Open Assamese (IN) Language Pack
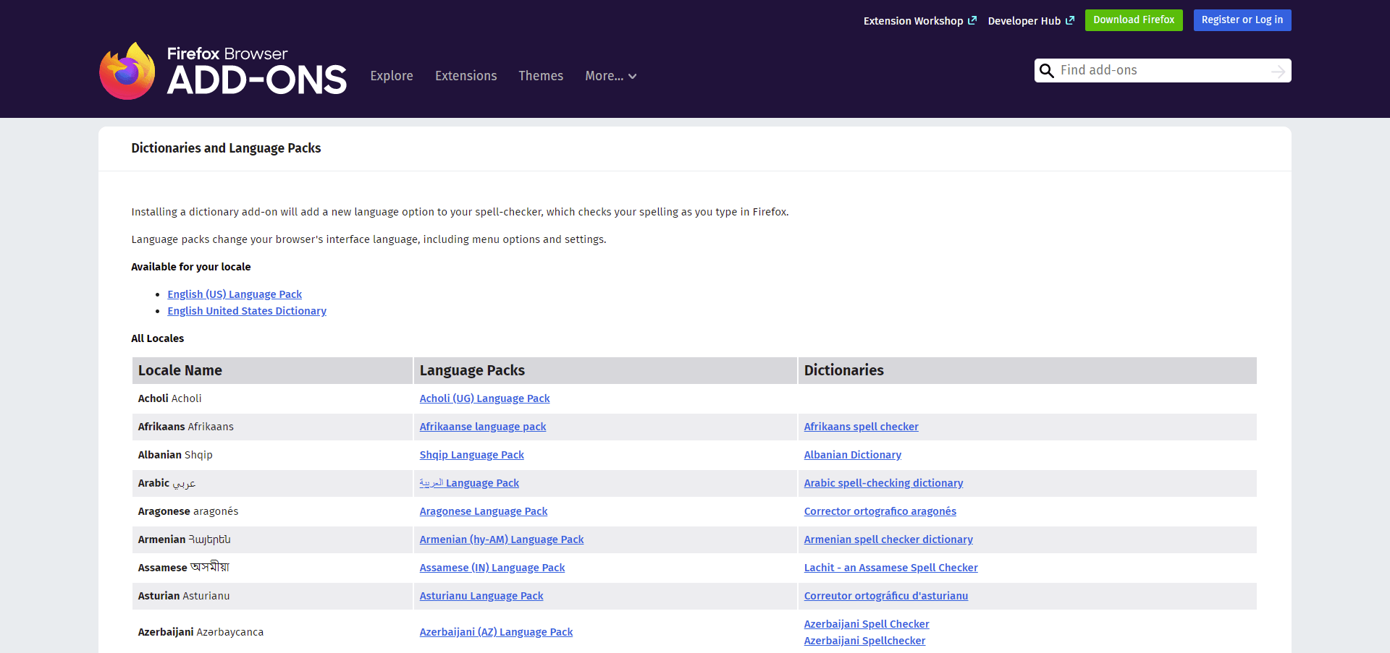Screen dimensions: 1390x653 [x=492, y=568]
